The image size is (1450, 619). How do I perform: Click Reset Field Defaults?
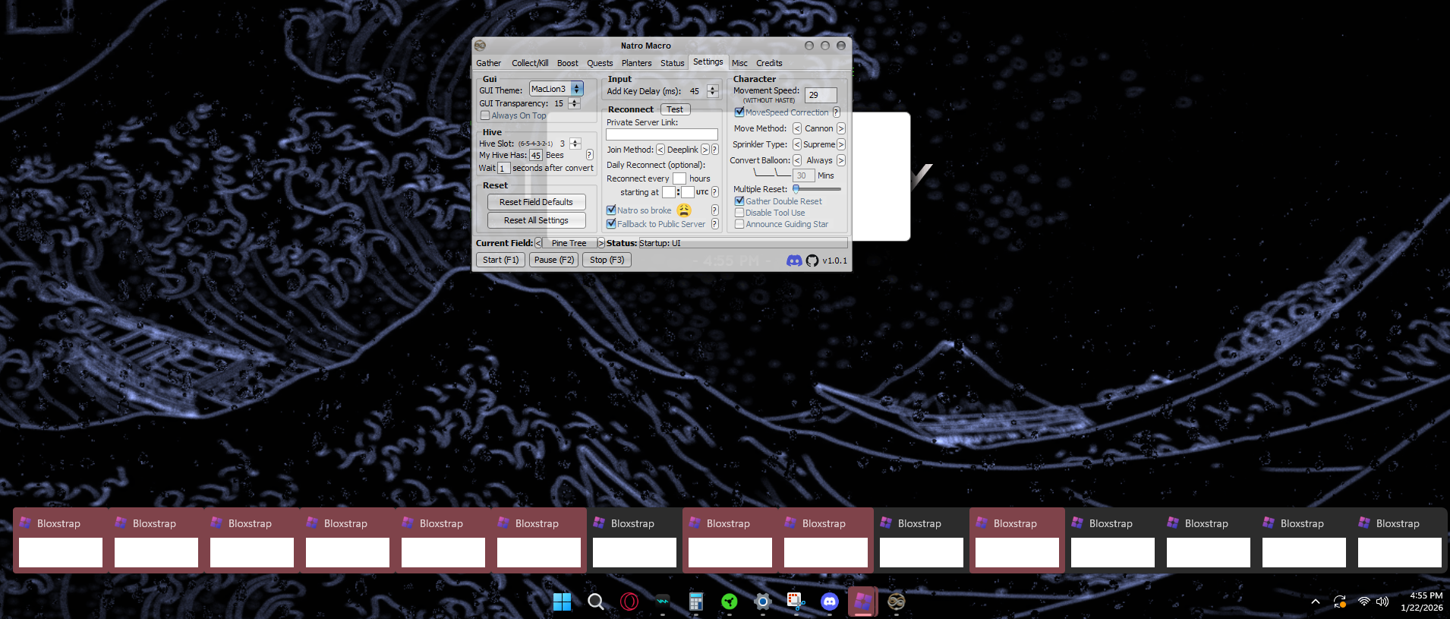(537, 202)
